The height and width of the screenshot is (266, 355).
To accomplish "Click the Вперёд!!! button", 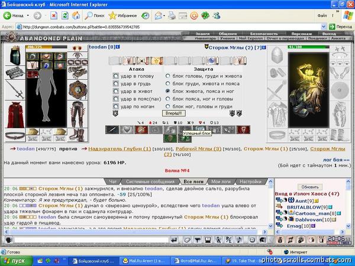I will point(173,113).
